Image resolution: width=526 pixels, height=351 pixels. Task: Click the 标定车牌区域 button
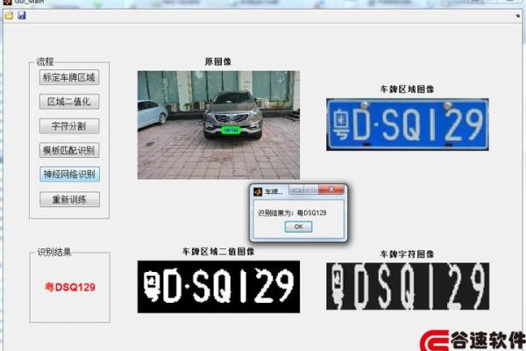coord(69,77)
